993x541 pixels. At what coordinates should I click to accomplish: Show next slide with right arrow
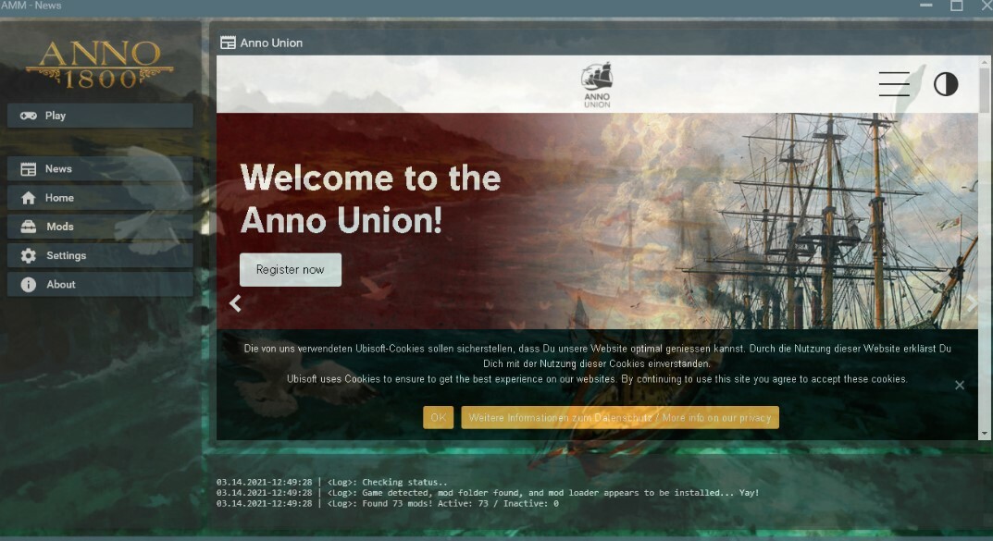click(x=972, y=303)
